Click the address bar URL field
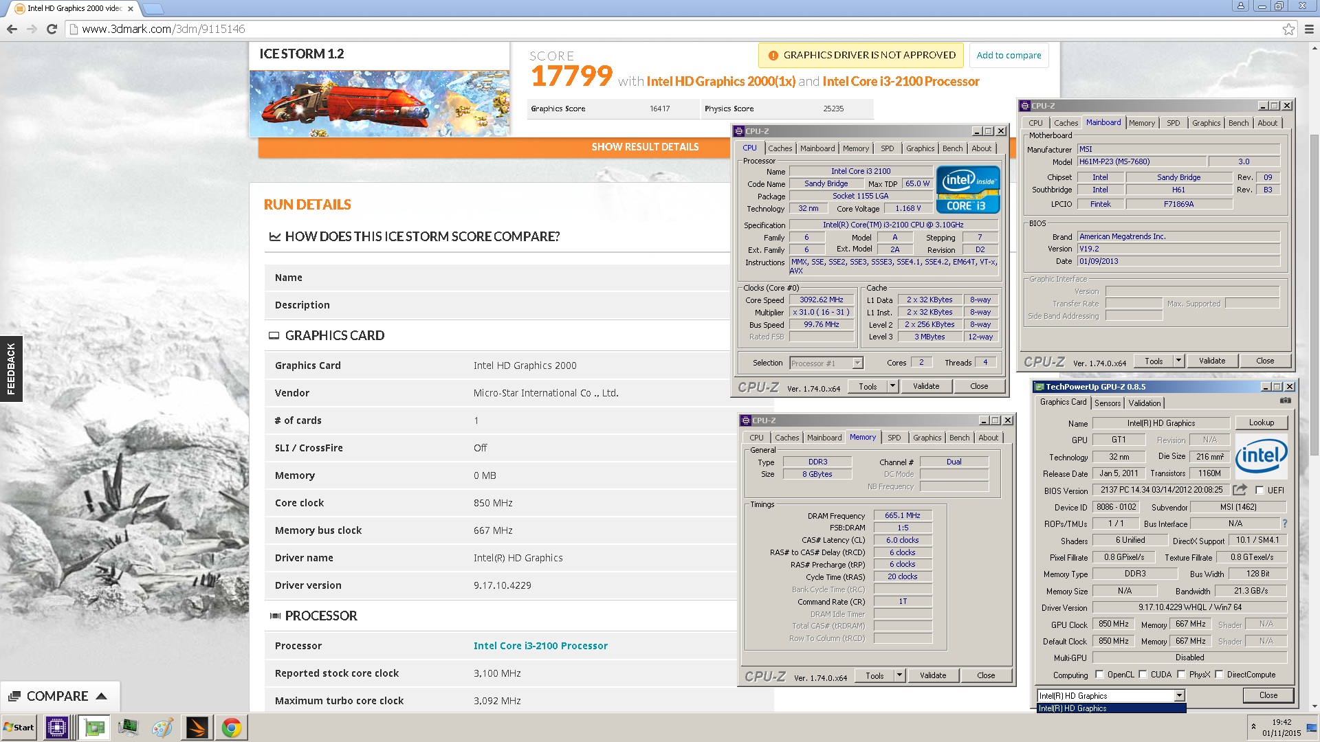Screen dimensions: 1320x742 coord(674,29)
